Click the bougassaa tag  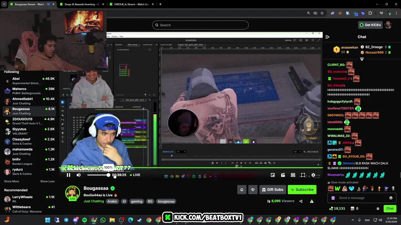[x=166, y=202]
